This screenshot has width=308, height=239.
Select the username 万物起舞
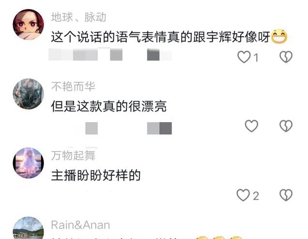[x=73, y=156]
